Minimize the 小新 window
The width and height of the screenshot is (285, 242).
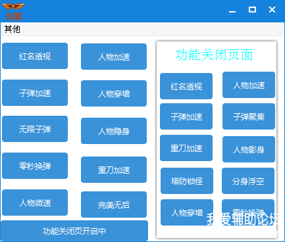point(232,11)
